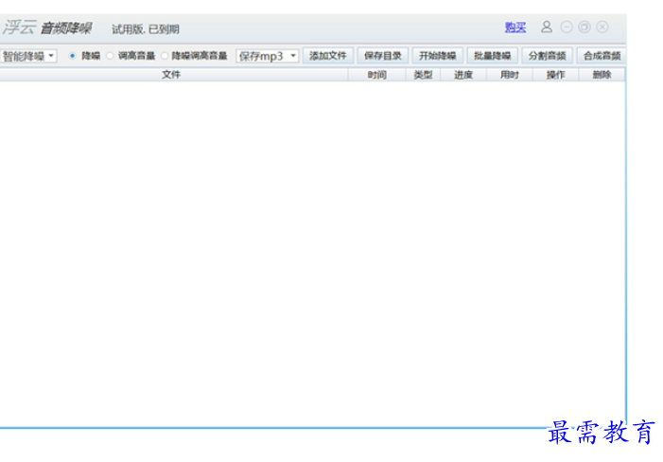Select the 调高音量 radio option

110,56
